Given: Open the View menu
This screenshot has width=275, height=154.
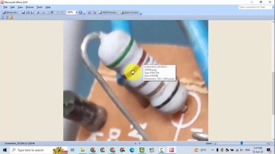Looking at the screenshot, I should [x=20, y=7].
